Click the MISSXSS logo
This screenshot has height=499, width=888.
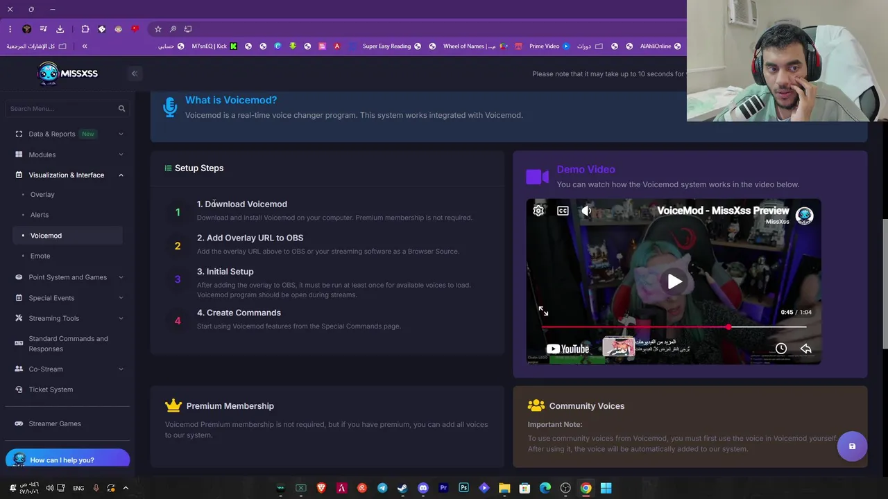click(67, 73)
